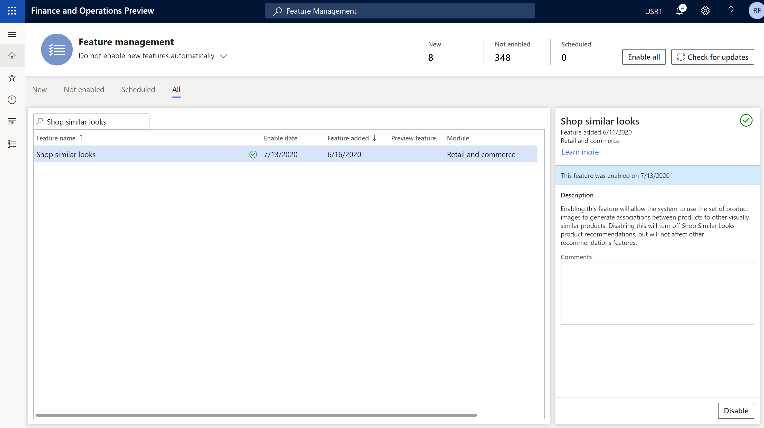Screen dimensions: 764x428
Task: Select the New features filter tab
Action: [x=40, y=89]
